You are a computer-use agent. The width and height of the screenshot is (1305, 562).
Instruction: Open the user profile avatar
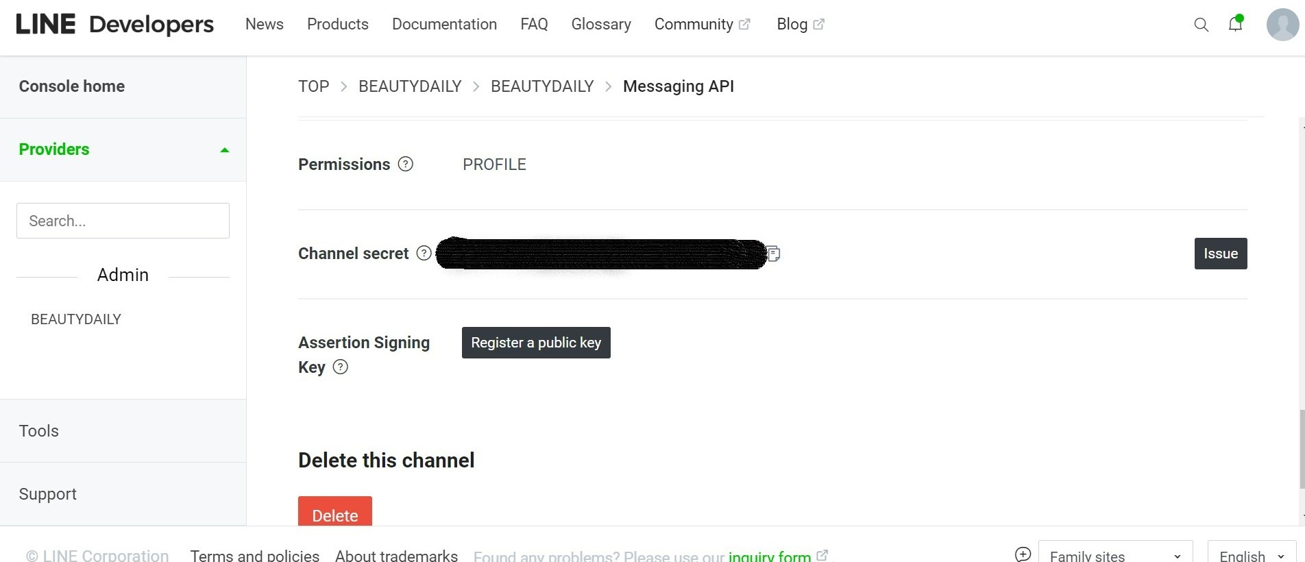tap(1282, 25)
